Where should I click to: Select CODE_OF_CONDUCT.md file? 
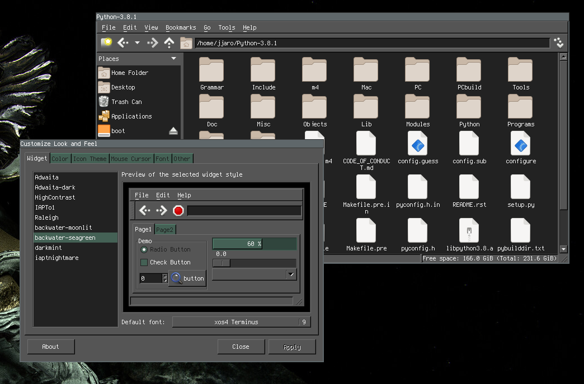[x=366, y=151]
